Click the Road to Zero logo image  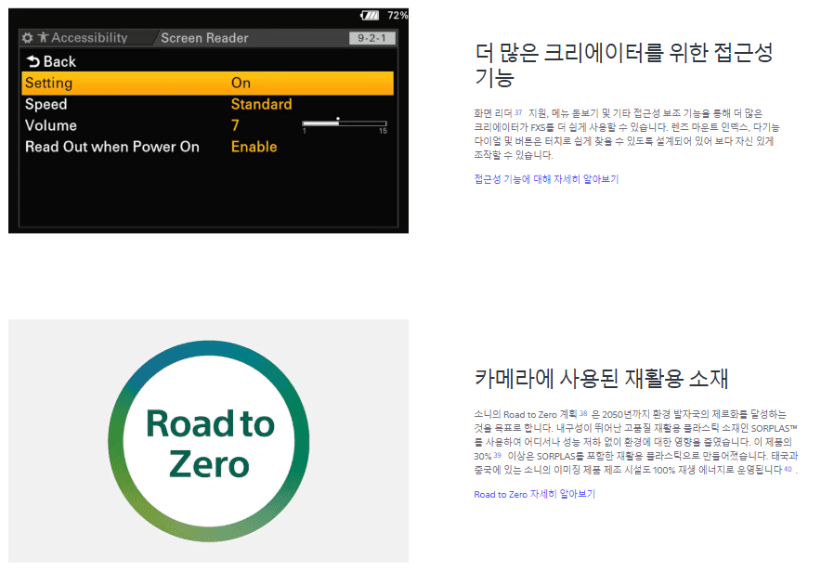point(208,441)
